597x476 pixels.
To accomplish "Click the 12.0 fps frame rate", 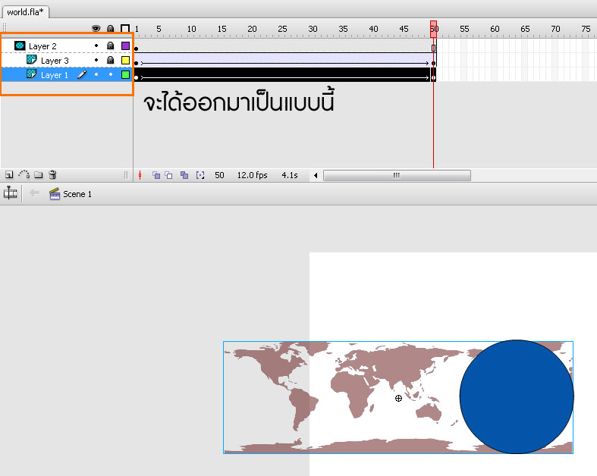I will [x=252, y=175].
